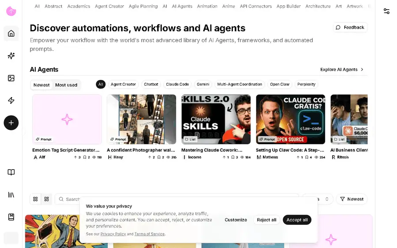Click author avatar Matheus
Viewport: 397px width, 248px height.
259,157
